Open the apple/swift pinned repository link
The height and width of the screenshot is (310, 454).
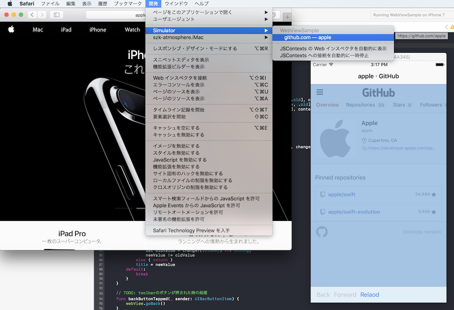pos(341,195)
